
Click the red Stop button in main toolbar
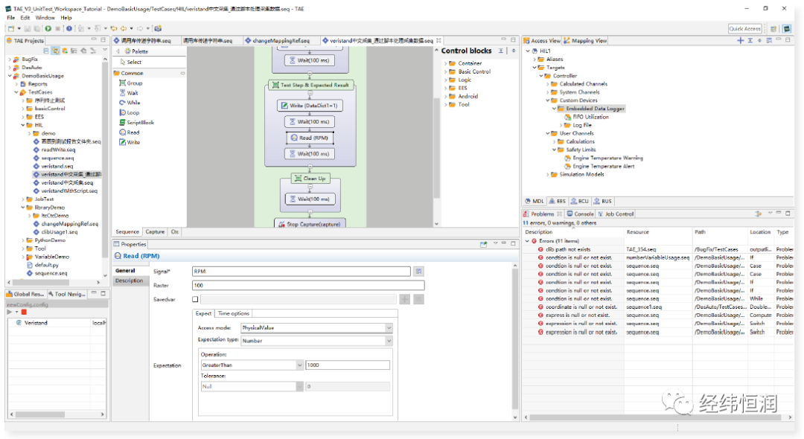57,29
